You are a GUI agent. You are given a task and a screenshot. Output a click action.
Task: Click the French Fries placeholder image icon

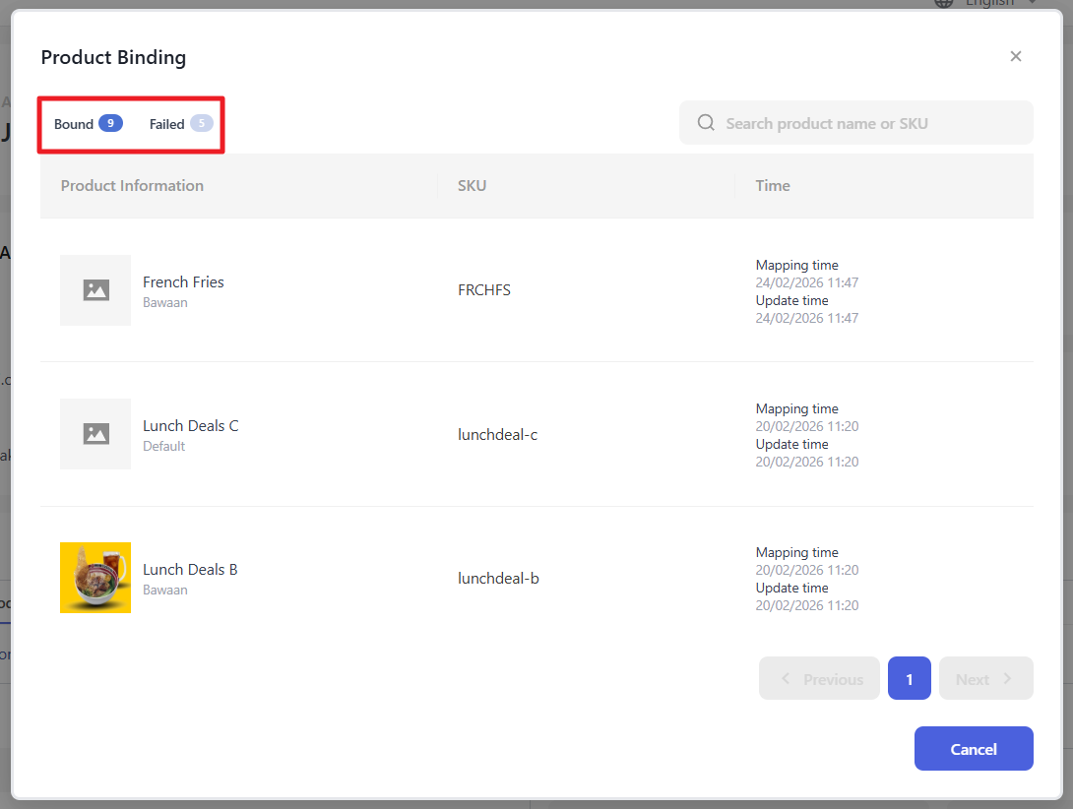[95, 290]
